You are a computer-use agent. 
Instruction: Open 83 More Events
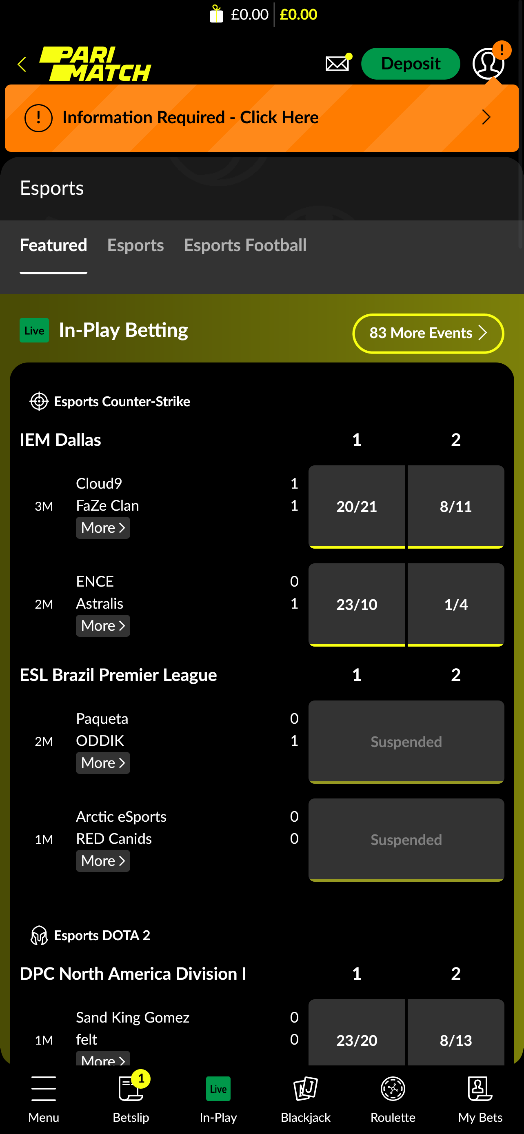pos(428,333)
